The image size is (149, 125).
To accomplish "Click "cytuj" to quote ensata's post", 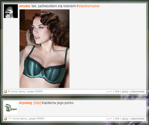I will 125,92.
